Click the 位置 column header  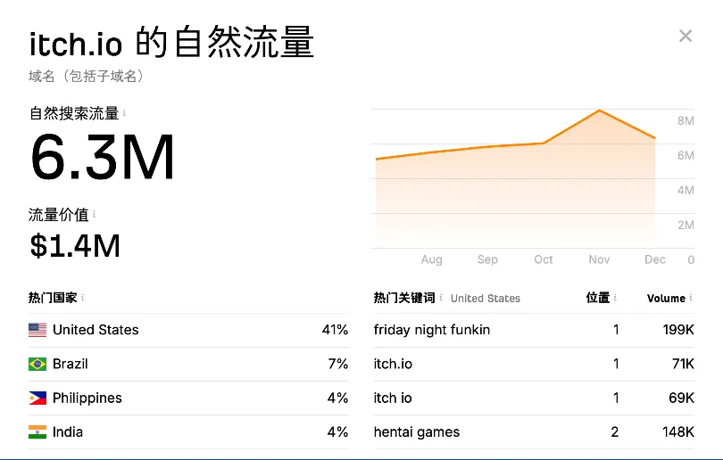point(597,298)
